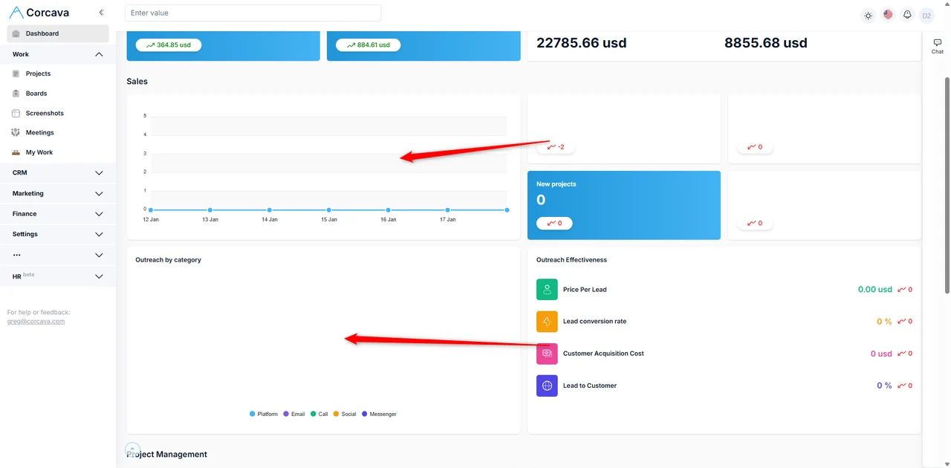Click the Enter value search field
Viewport: 951px width, 468px height.
pyautogui.click(x=253, y=13)
